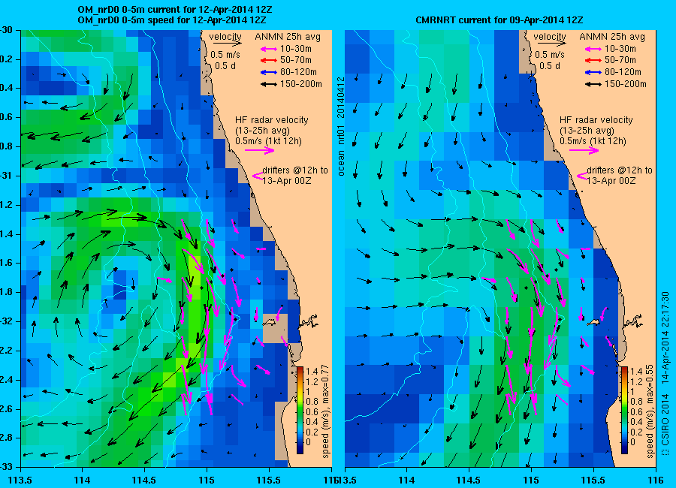Click the '150-200m' label in left legend
The width and height of the screenshot is (676, 488).
301,85
